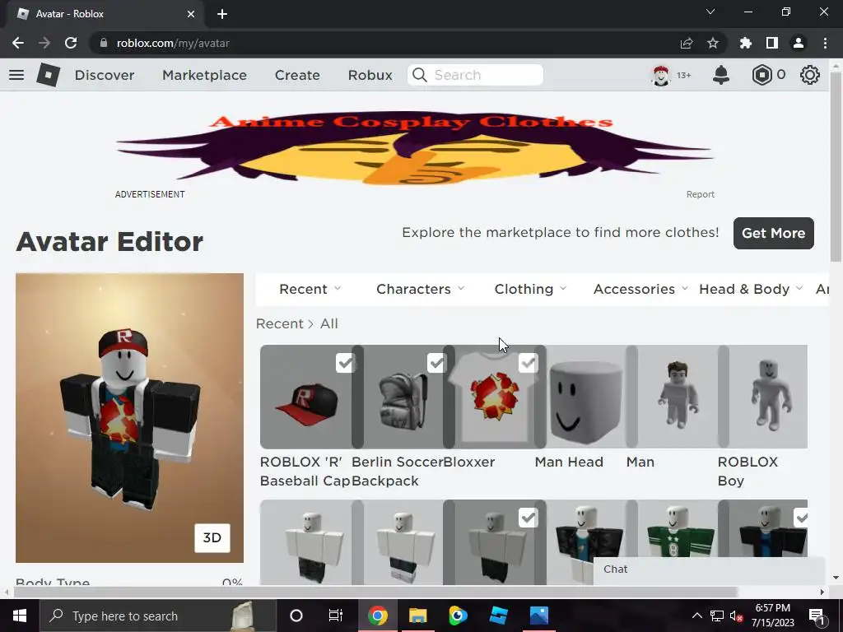This screenshot has height=632, width=843.
Task: Expand the Clothing dropdown tab
Action: pos(530,289)
